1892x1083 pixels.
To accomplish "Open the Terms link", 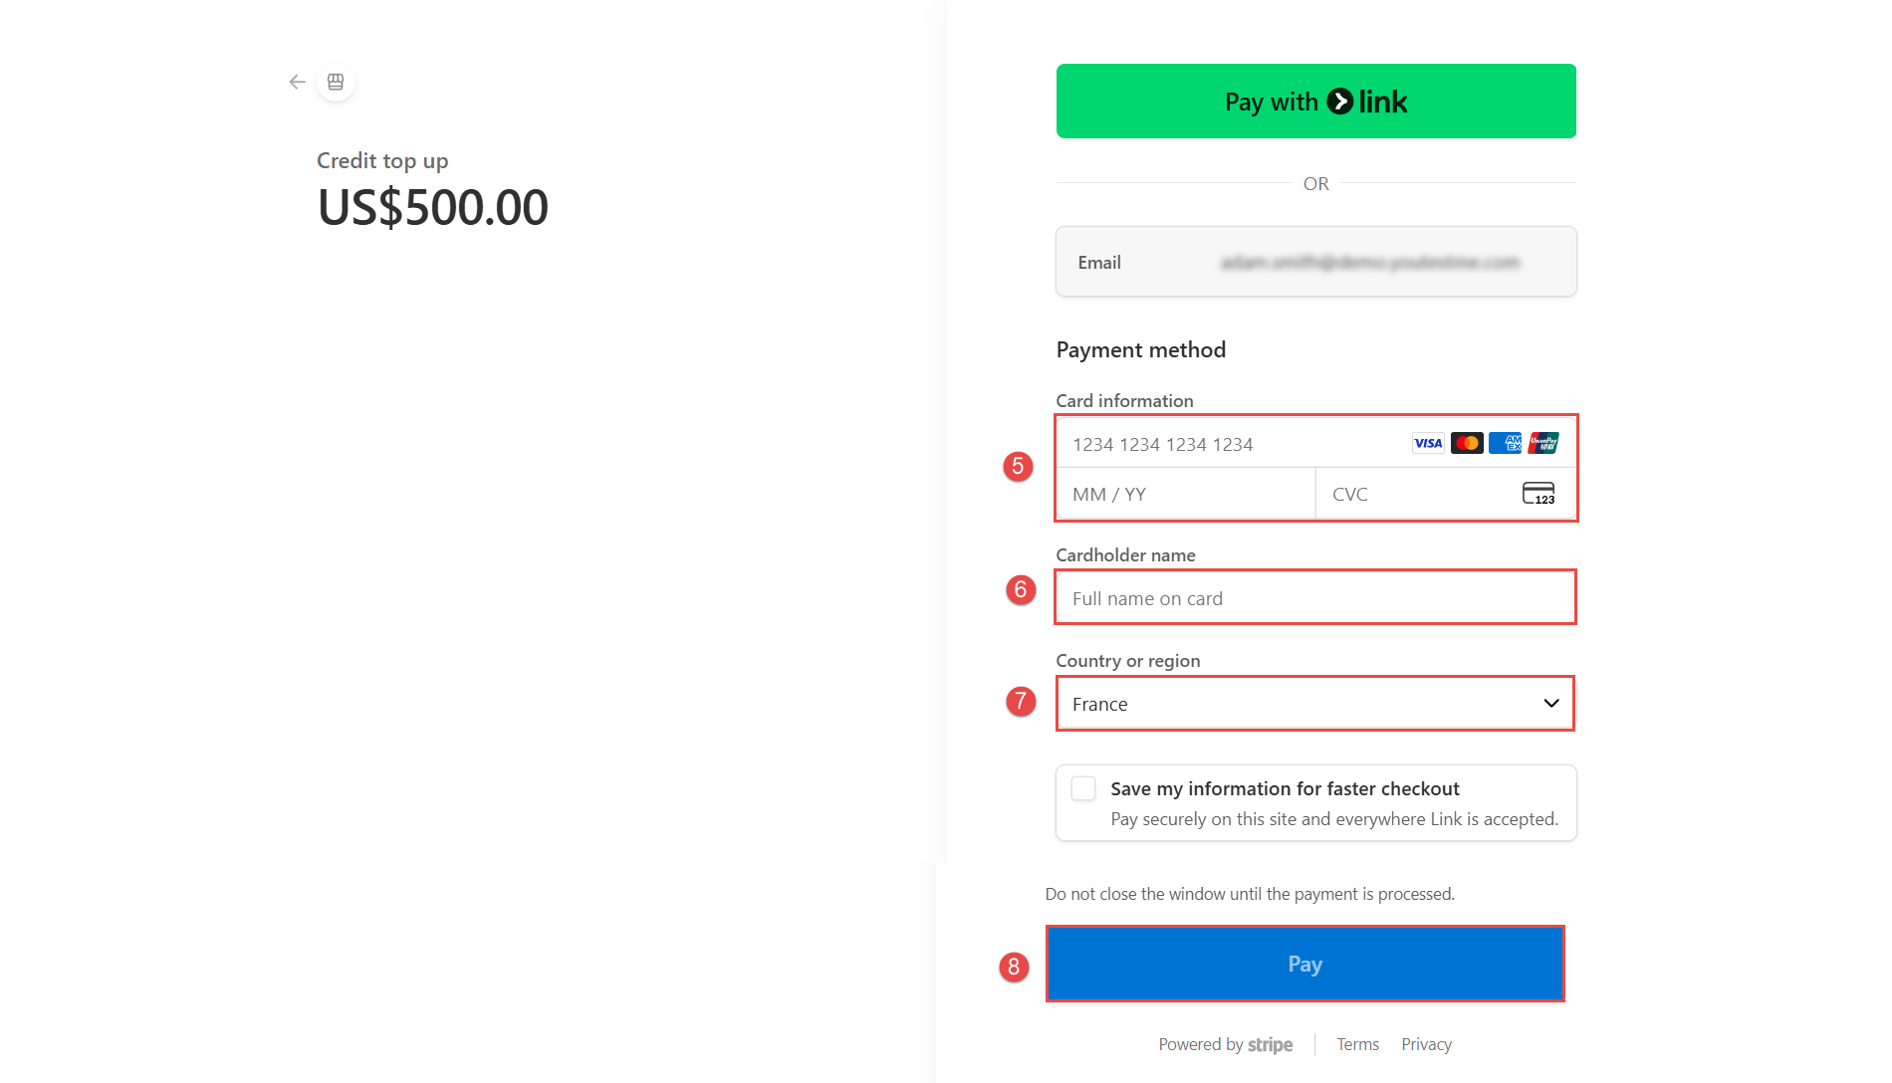I will pos(1357,1044).
